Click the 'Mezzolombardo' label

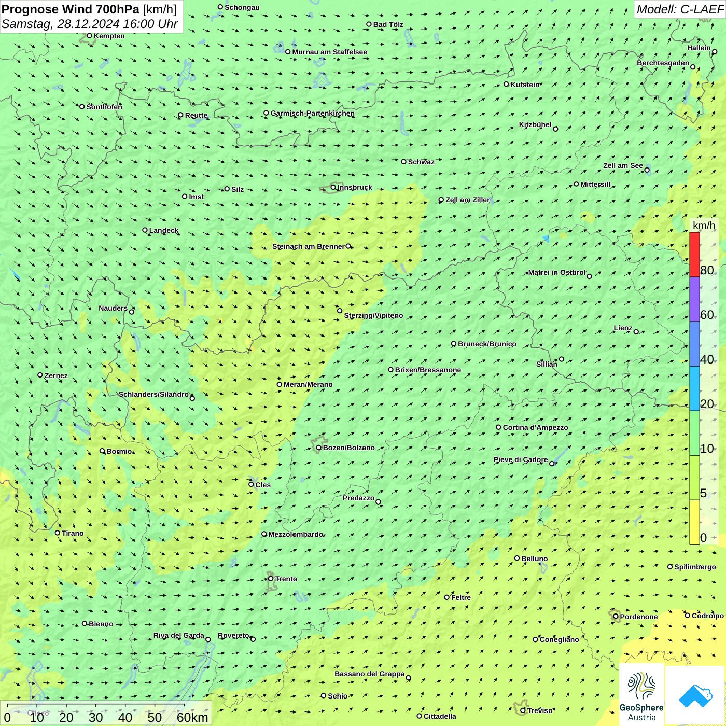pyautogui.click(x=296, y=534)
